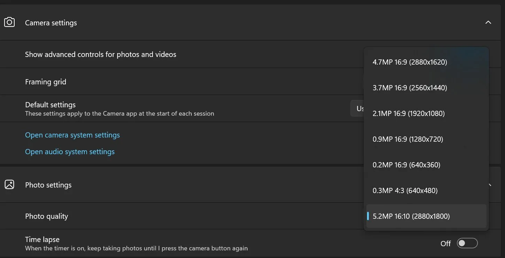Open camera system settings link

72,135
